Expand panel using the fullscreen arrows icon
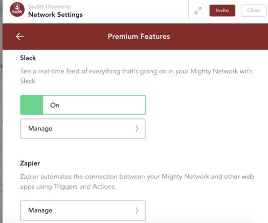268x223 pixels. pos(198,11)
